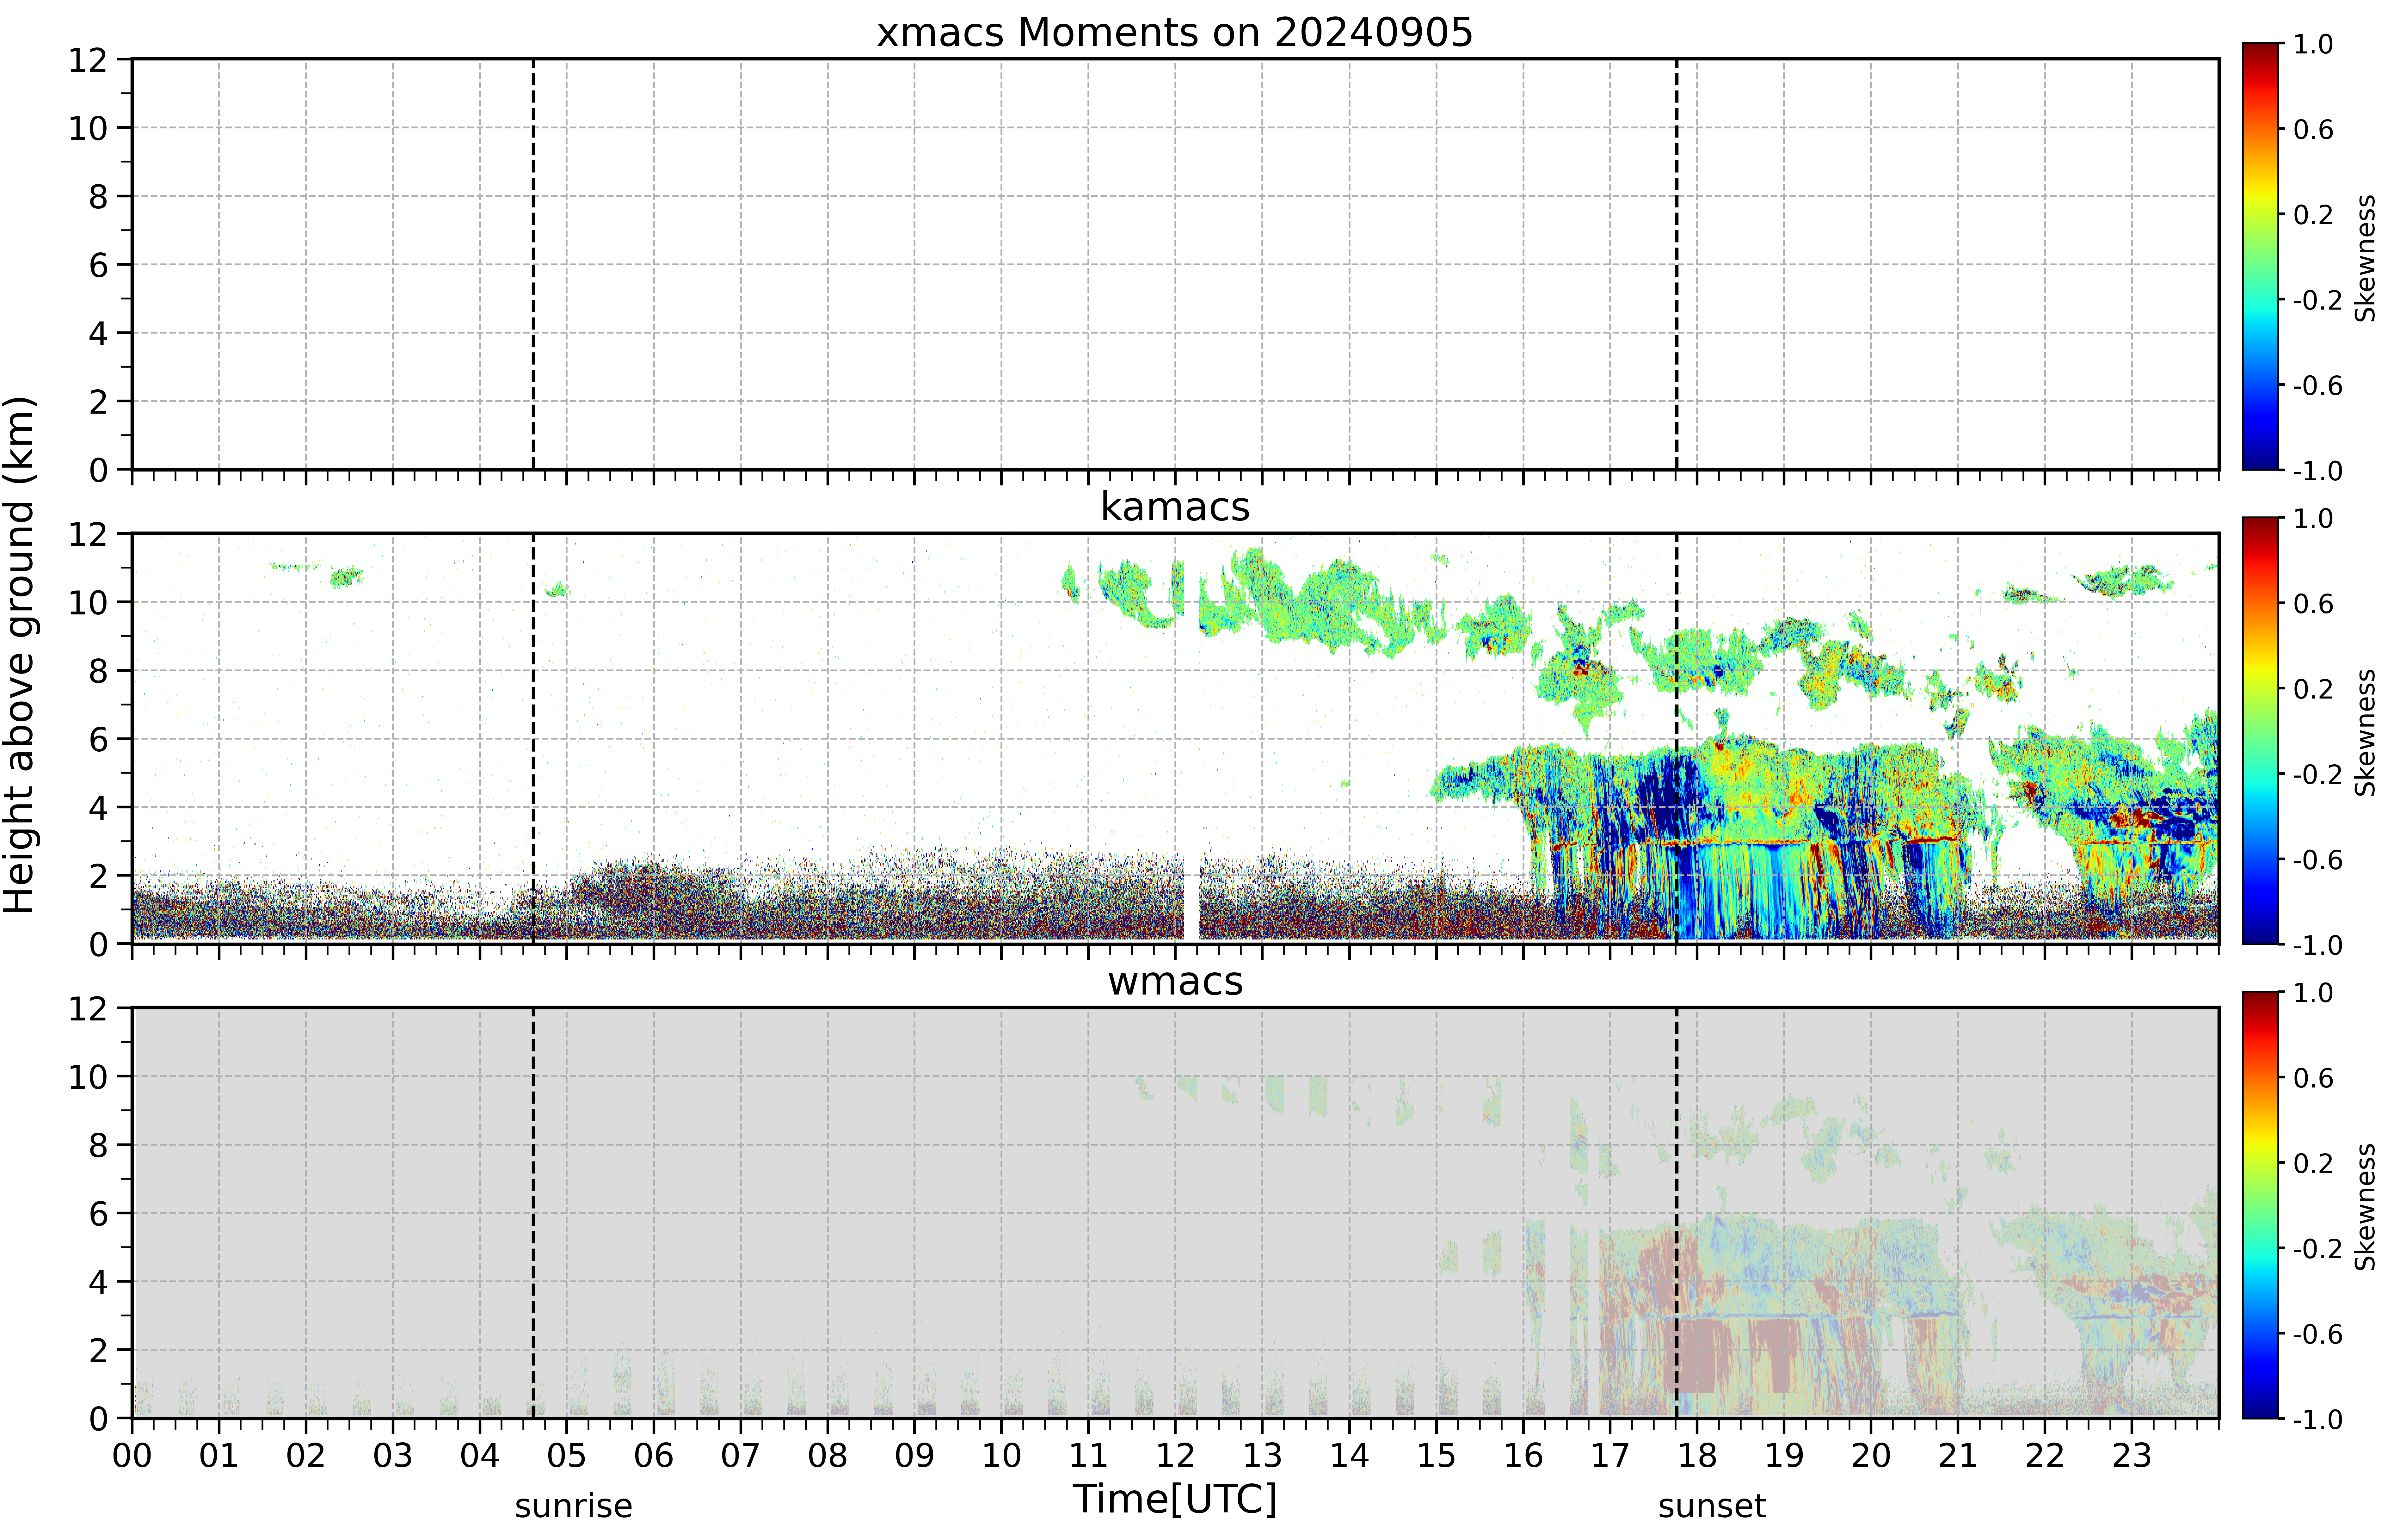The image size is (2394, 1540).
Task: Click the kamacs panel title
Action: tap(1175, 507)
